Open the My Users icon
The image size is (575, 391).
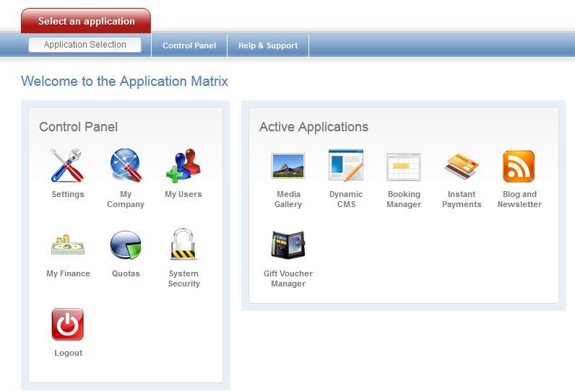pos(183,166)
